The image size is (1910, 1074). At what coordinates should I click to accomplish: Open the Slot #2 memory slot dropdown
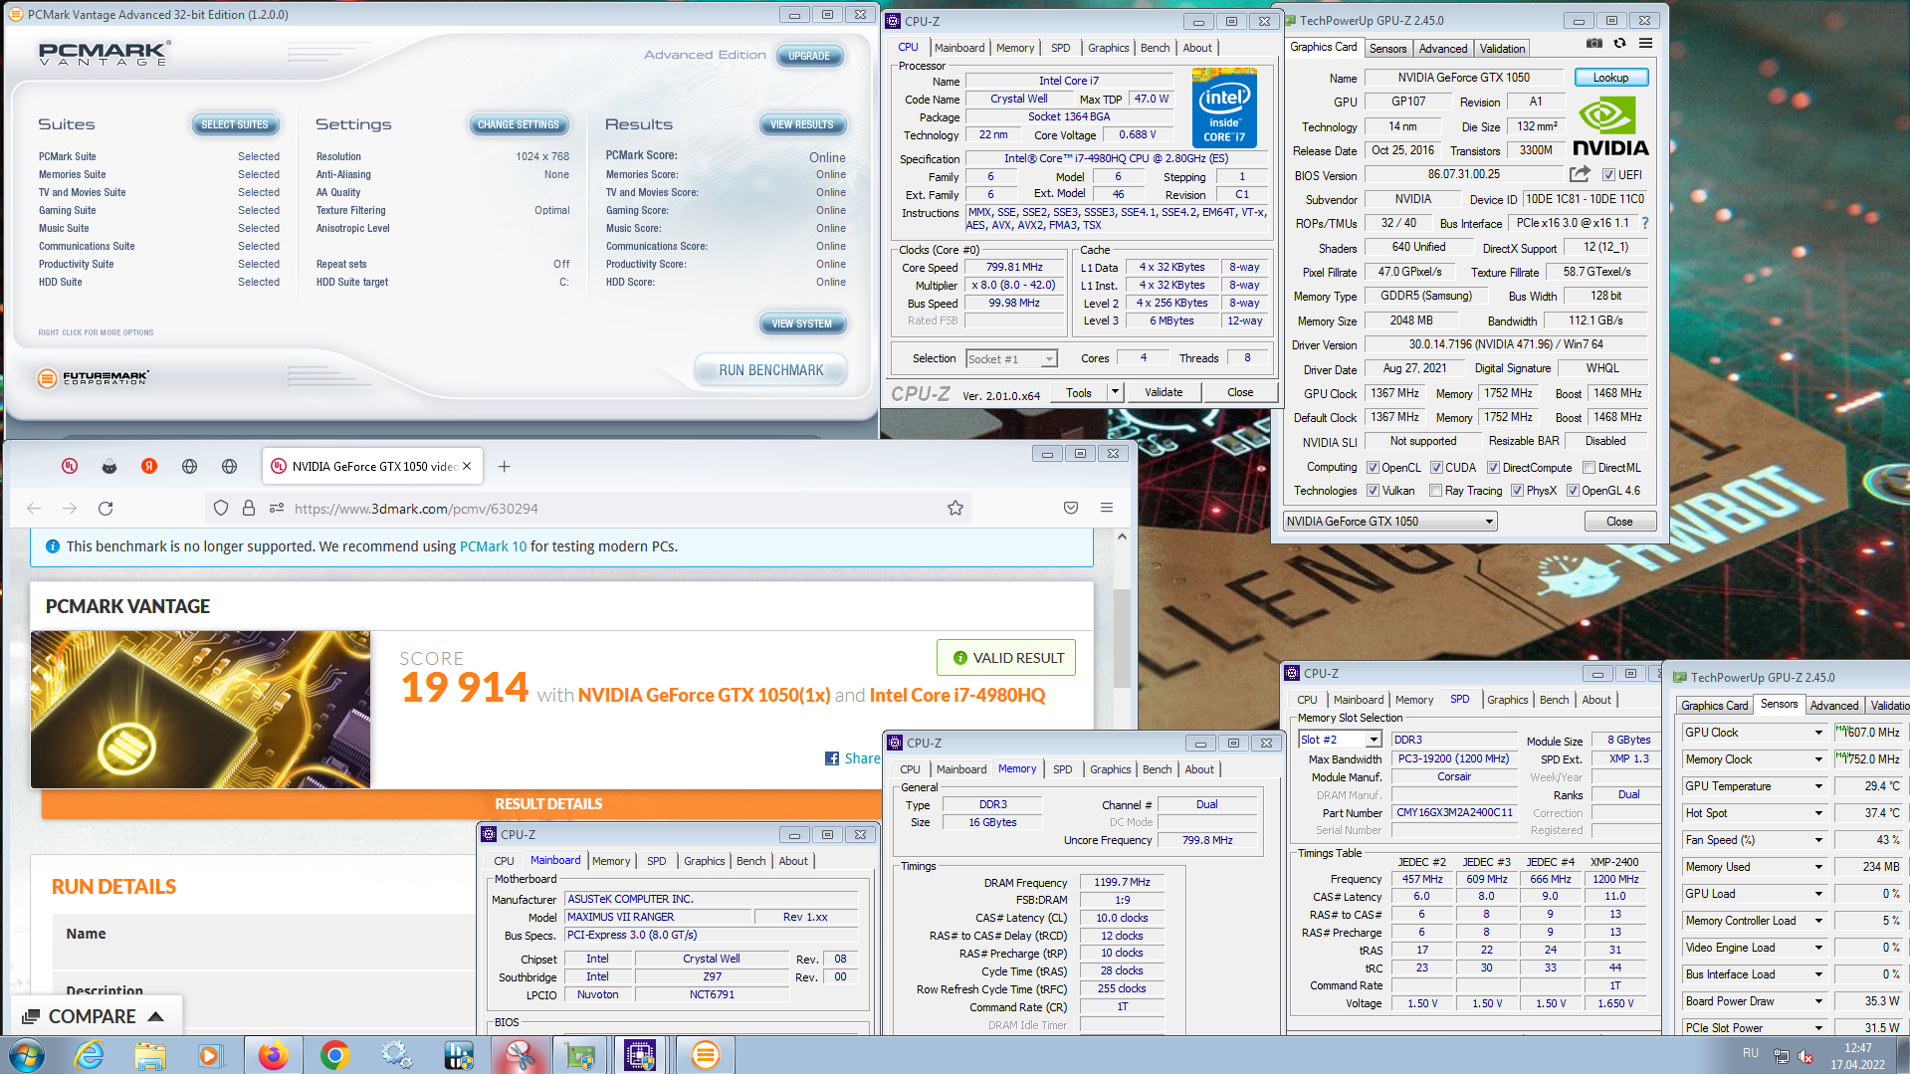click(1341, 740)
